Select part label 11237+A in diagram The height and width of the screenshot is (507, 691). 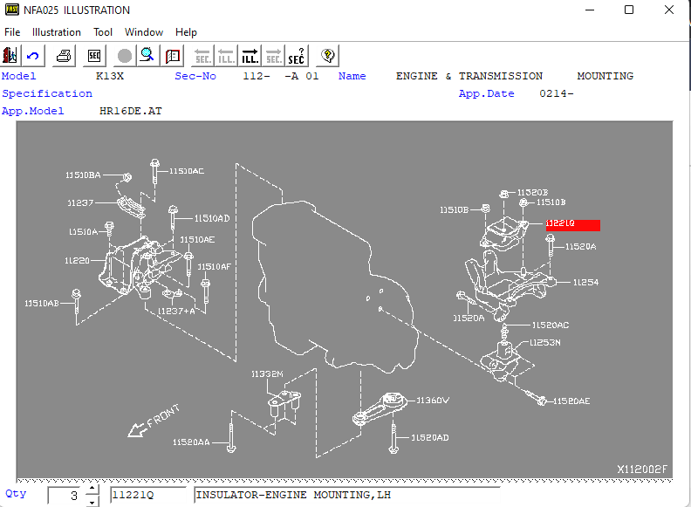point(176,312)
